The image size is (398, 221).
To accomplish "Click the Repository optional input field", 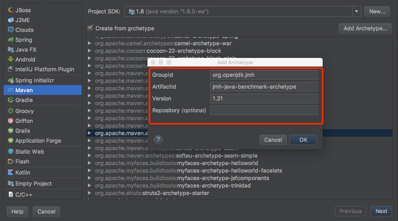I will pos(264,110).
